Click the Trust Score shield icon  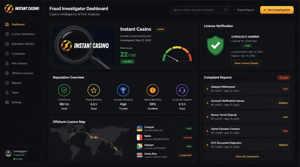[64, 90]
